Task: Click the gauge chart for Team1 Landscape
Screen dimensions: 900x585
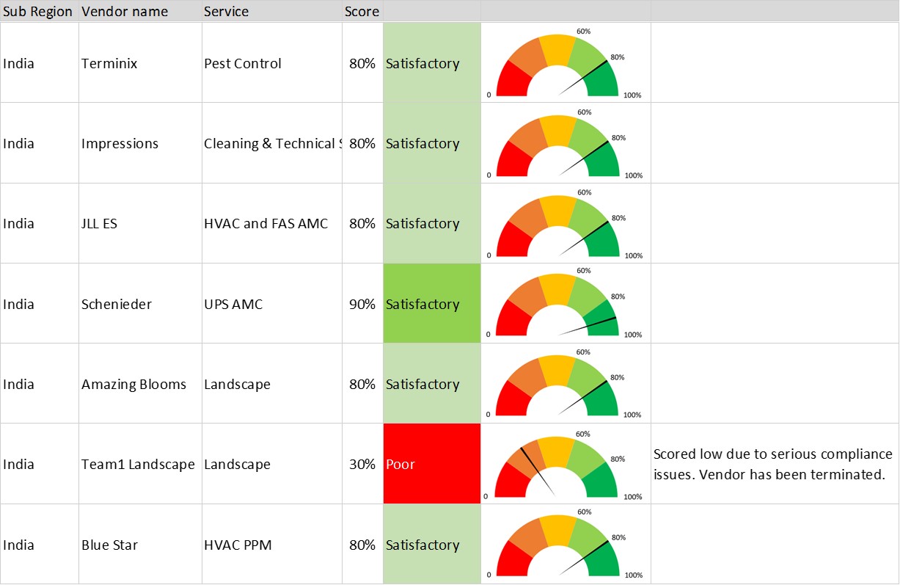Action: point(562,465)
